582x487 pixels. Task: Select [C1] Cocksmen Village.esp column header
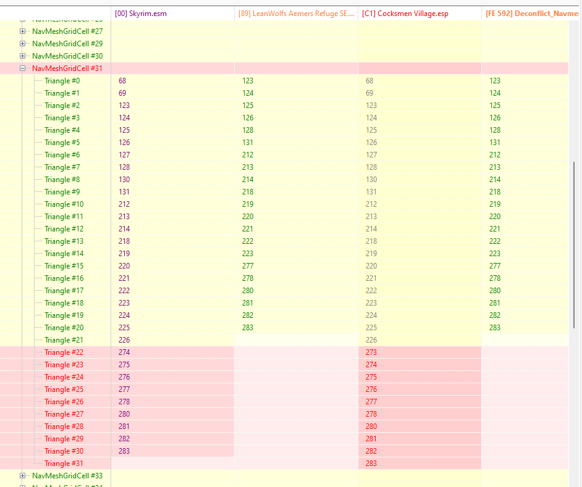[x=420, y=14]
